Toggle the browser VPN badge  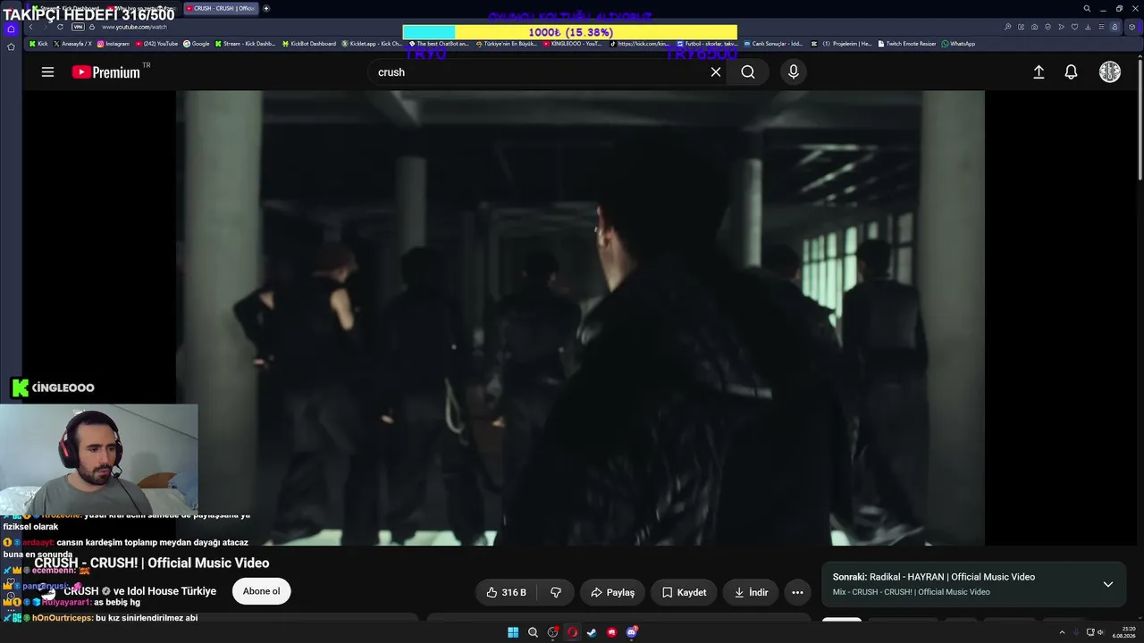[78, 27]
